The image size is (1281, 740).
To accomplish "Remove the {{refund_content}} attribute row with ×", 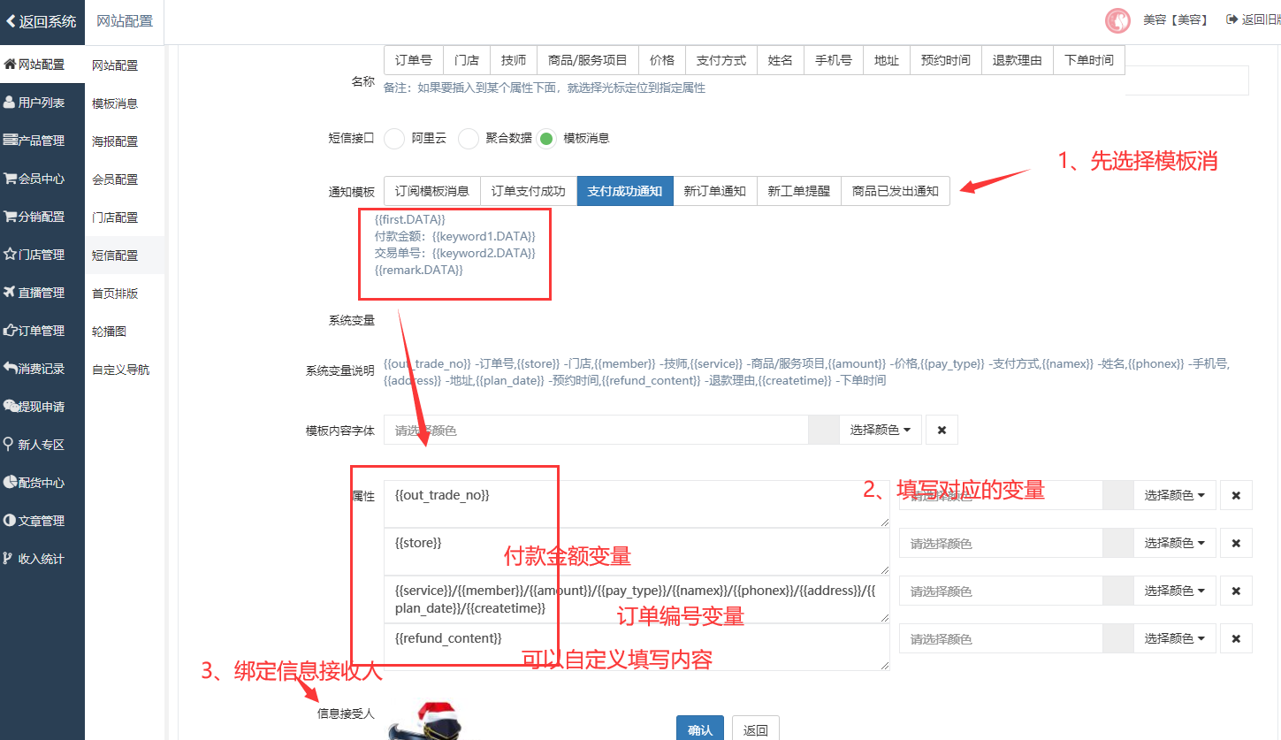I will point(1236,638).
